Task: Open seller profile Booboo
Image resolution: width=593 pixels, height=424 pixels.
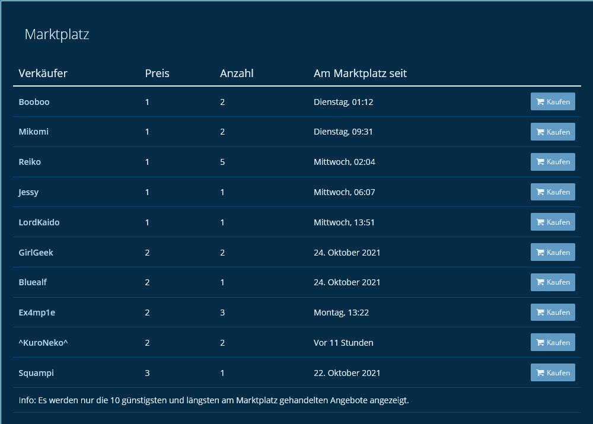Action: point(34,102)
